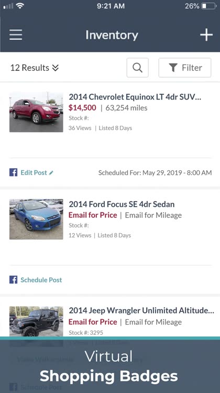Click the Wi-Fi icon in status bar

20,6
